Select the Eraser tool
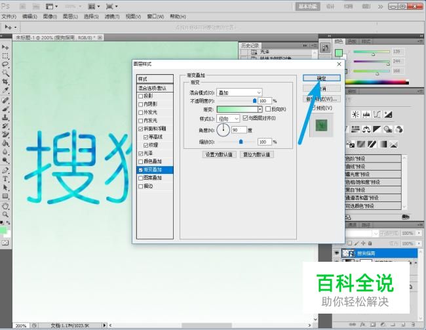Image resolution: width=426 pixels, height=330 pixels. tap(5, 134)
